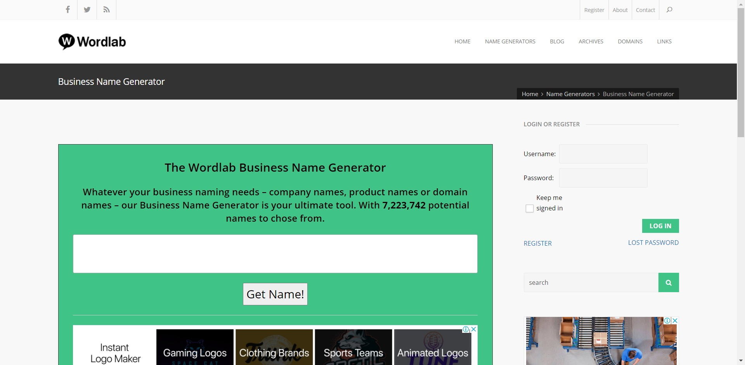Close the sidebar warehouse ad

(675, 320)
